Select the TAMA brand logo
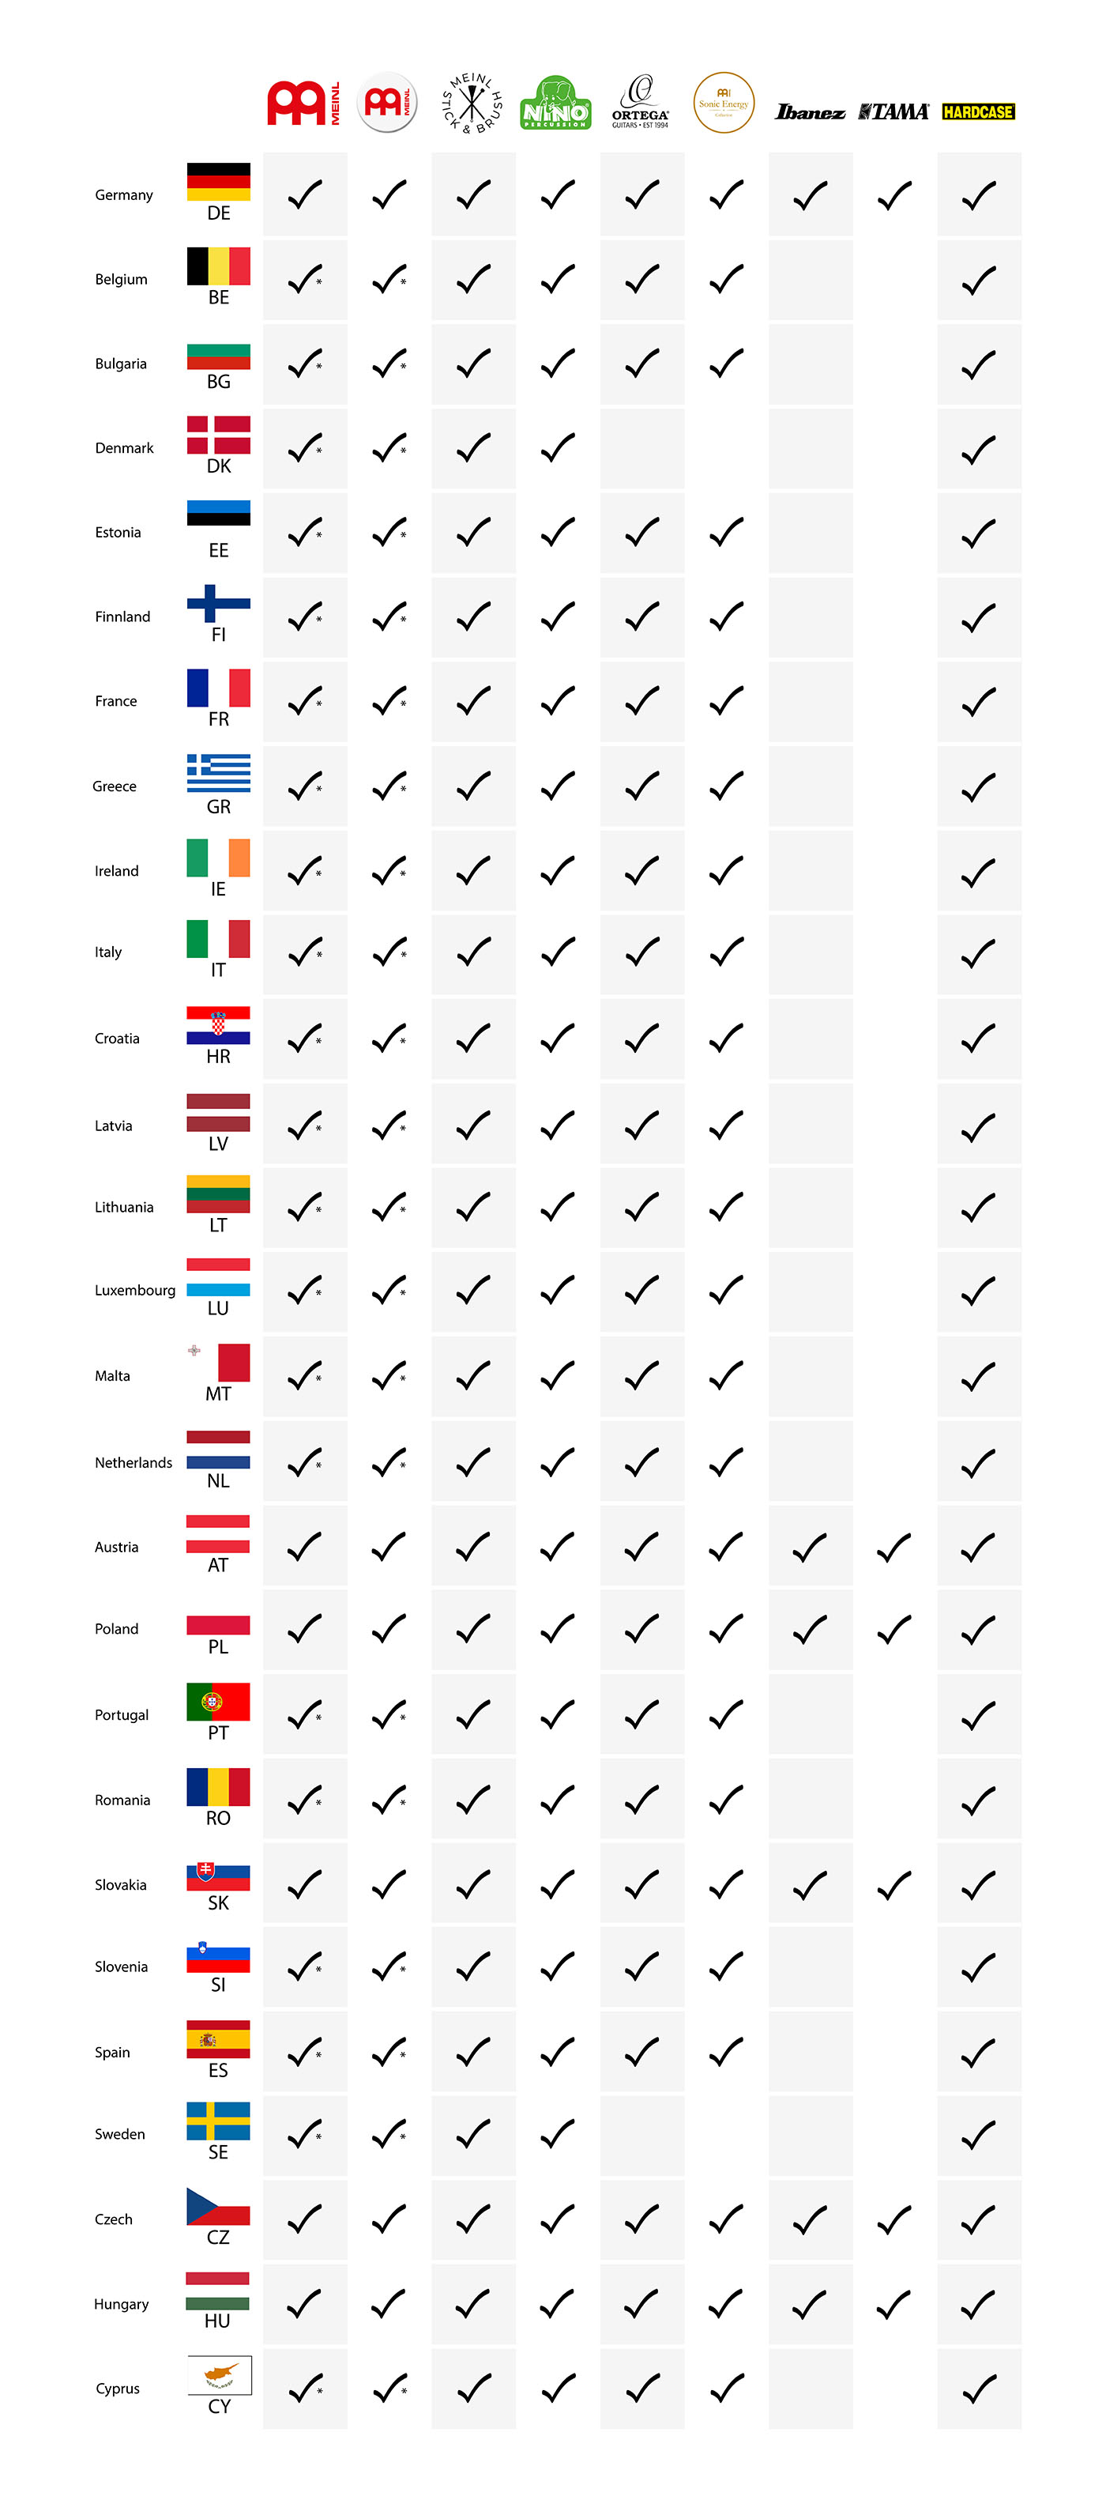Viewport: 1106px width, 2515px height. tap(893, 112)
